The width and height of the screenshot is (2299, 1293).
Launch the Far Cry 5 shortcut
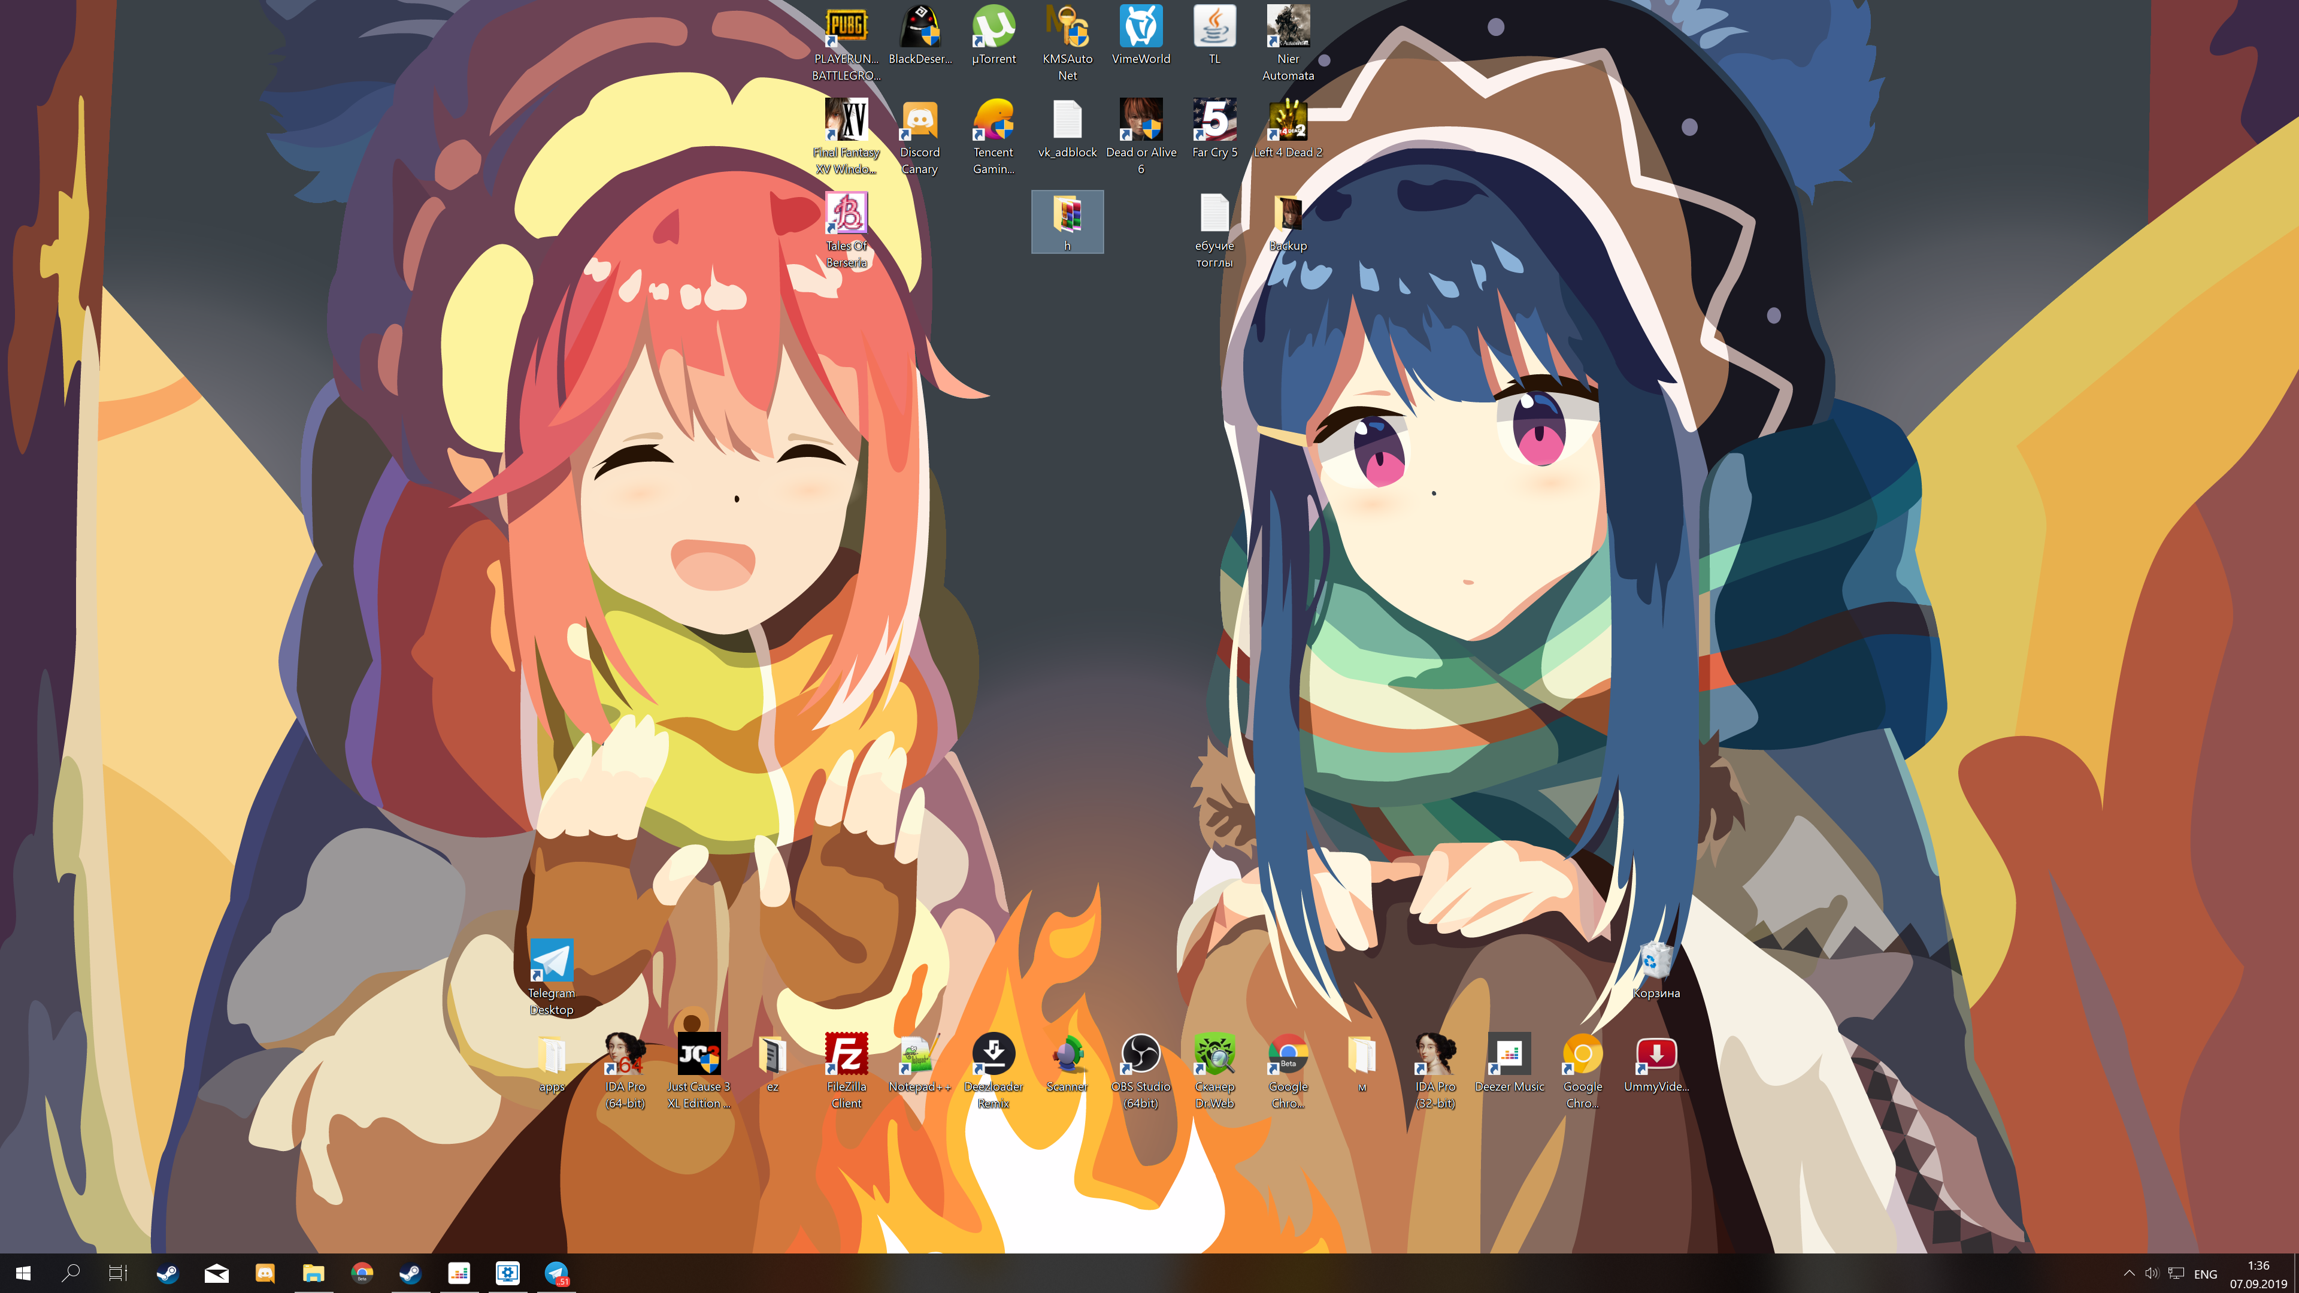point(1214,129)
